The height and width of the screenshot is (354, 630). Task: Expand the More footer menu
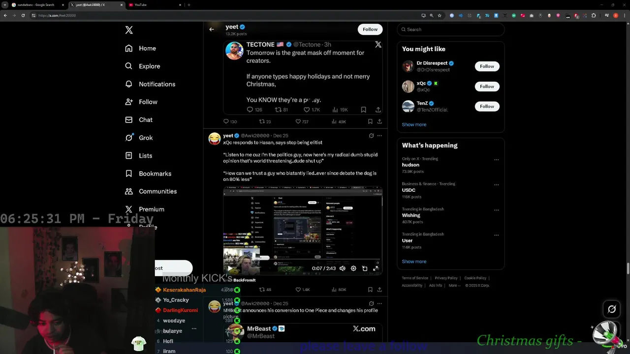(x=454, y=286)
